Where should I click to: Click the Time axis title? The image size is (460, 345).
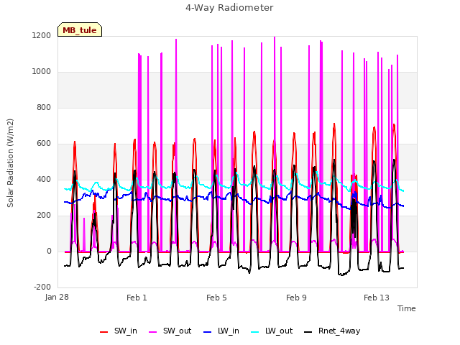pyautogui.click(x=407, y=308)
